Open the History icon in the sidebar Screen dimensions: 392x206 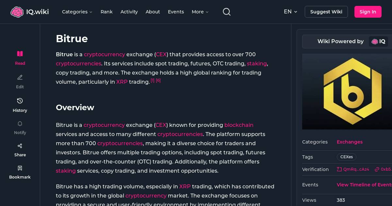(x=20, y=101)
